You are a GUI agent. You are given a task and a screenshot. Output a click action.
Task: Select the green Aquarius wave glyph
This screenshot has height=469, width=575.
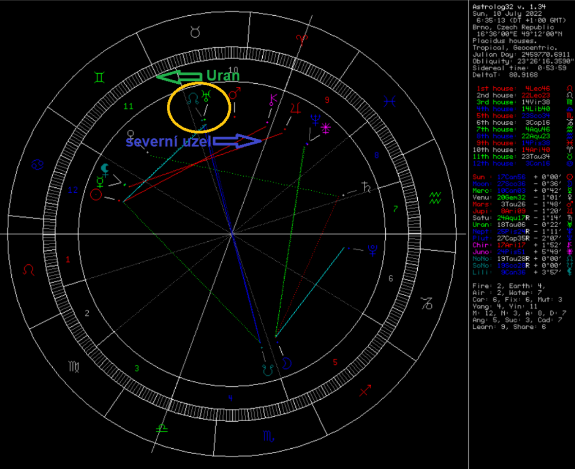tap(436, 197)
